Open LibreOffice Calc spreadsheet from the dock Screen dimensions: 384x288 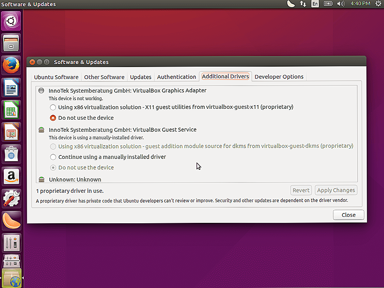[x=11, y=110]
